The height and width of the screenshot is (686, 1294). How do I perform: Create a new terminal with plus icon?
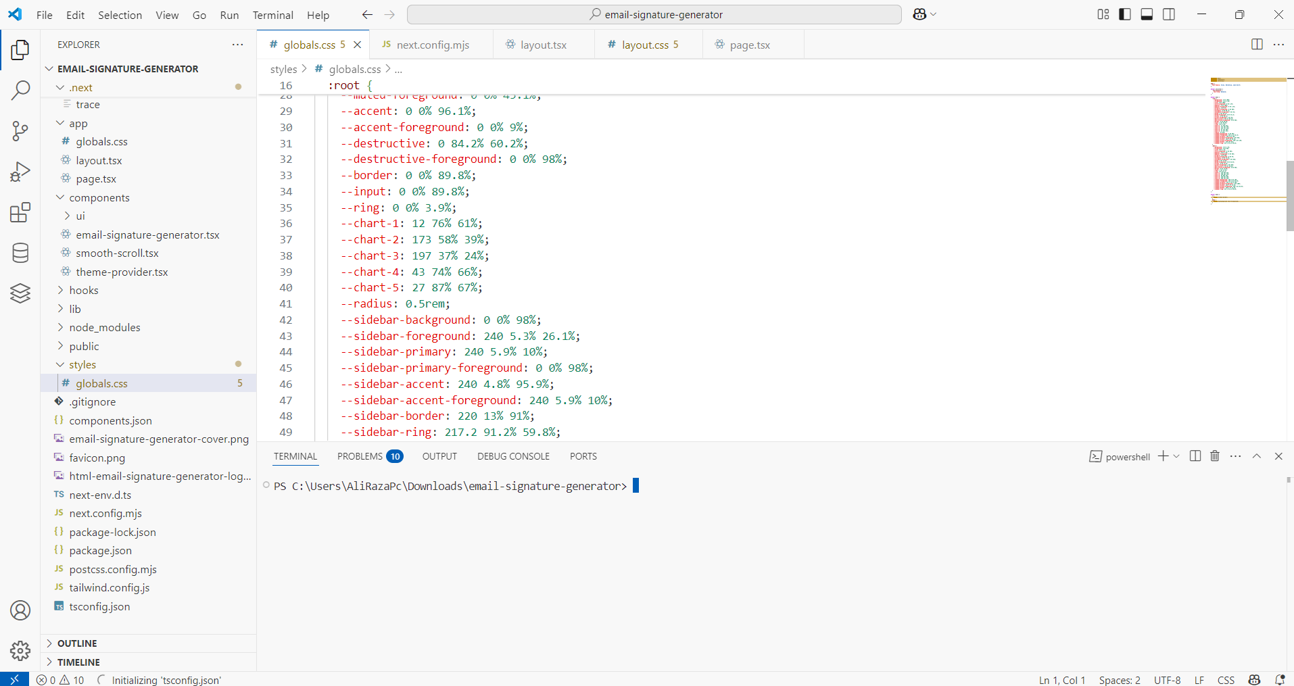pyautogui.click(x=1163, y=456)
